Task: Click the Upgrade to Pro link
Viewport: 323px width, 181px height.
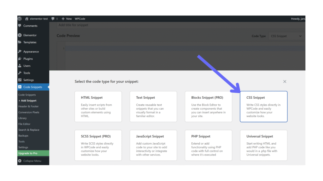Action: coord(28,153)
